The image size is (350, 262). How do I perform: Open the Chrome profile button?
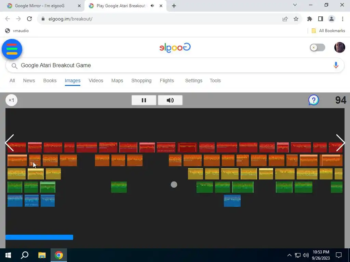(x=332, y=19)
